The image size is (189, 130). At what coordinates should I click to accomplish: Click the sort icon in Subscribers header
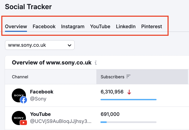(128, 77)
